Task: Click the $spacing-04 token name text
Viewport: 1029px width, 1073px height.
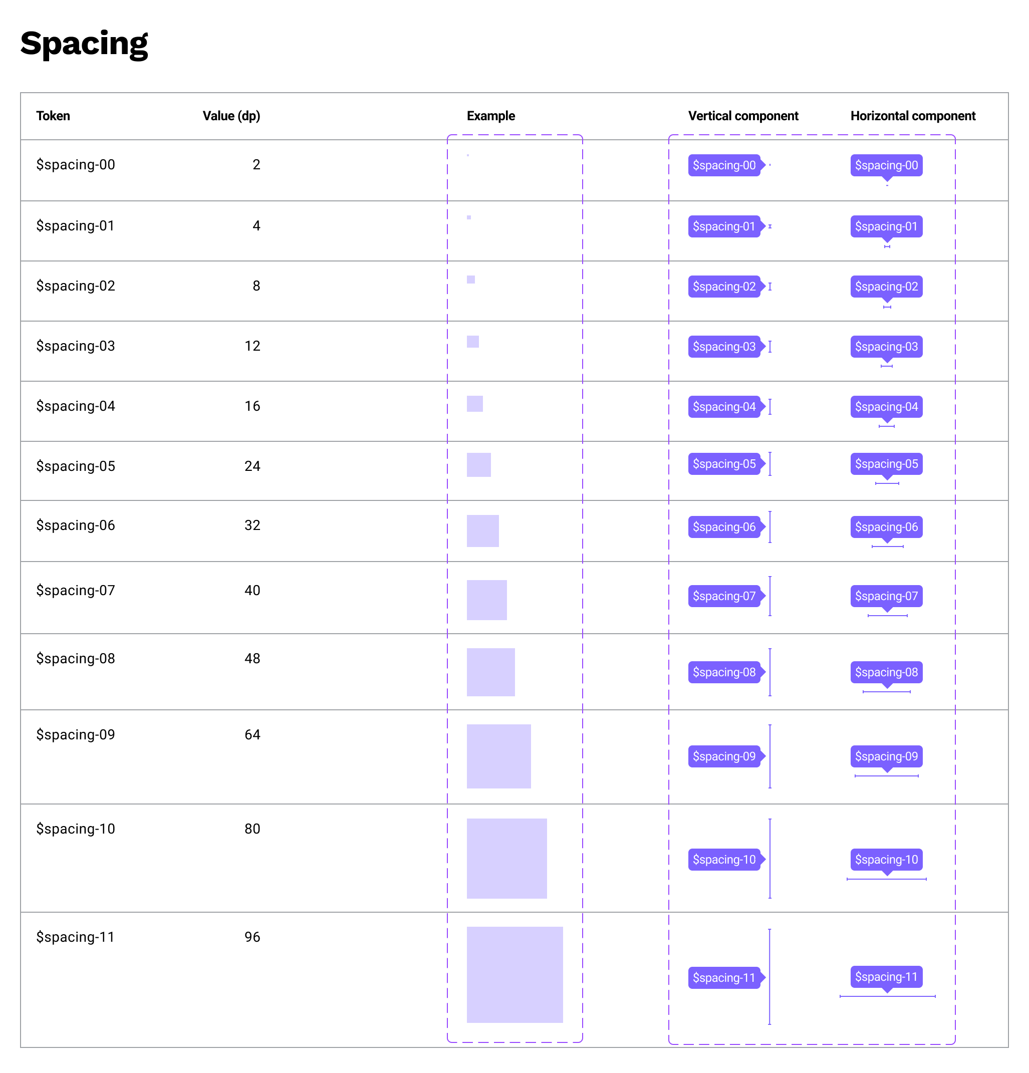Action: pos(76,406)
